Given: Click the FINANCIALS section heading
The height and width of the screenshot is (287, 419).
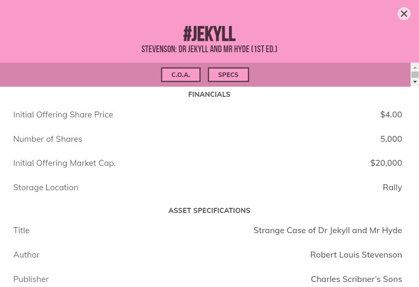Looking at the screenshot, I should click(209, 95).
